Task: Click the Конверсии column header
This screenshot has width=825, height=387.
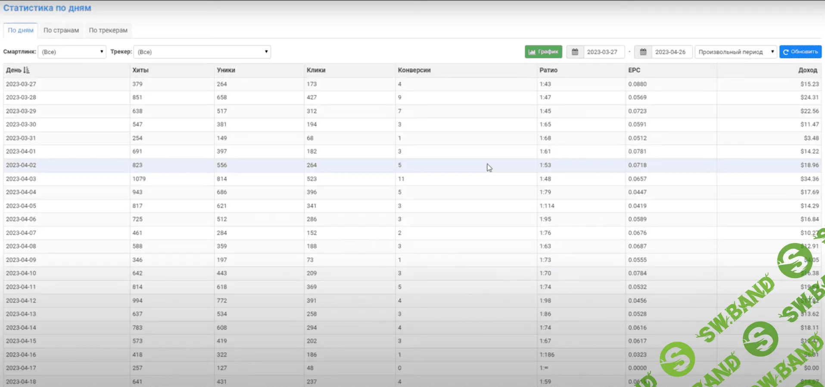Action: tap(414, 70)
